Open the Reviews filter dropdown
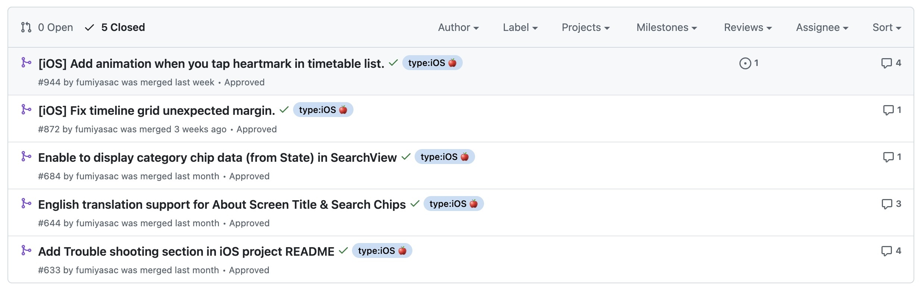 coord(748,28)
